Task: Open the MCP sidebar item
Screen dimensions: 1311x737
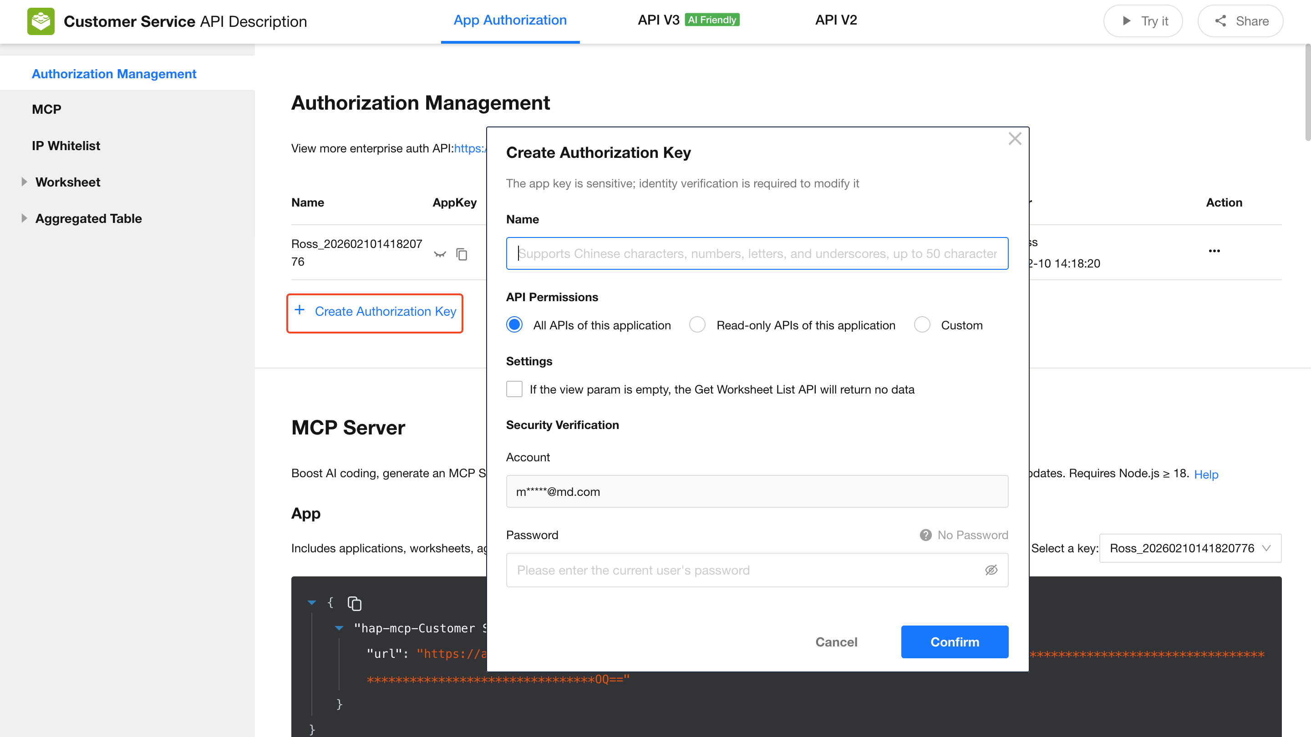Action: click(46, 109)
